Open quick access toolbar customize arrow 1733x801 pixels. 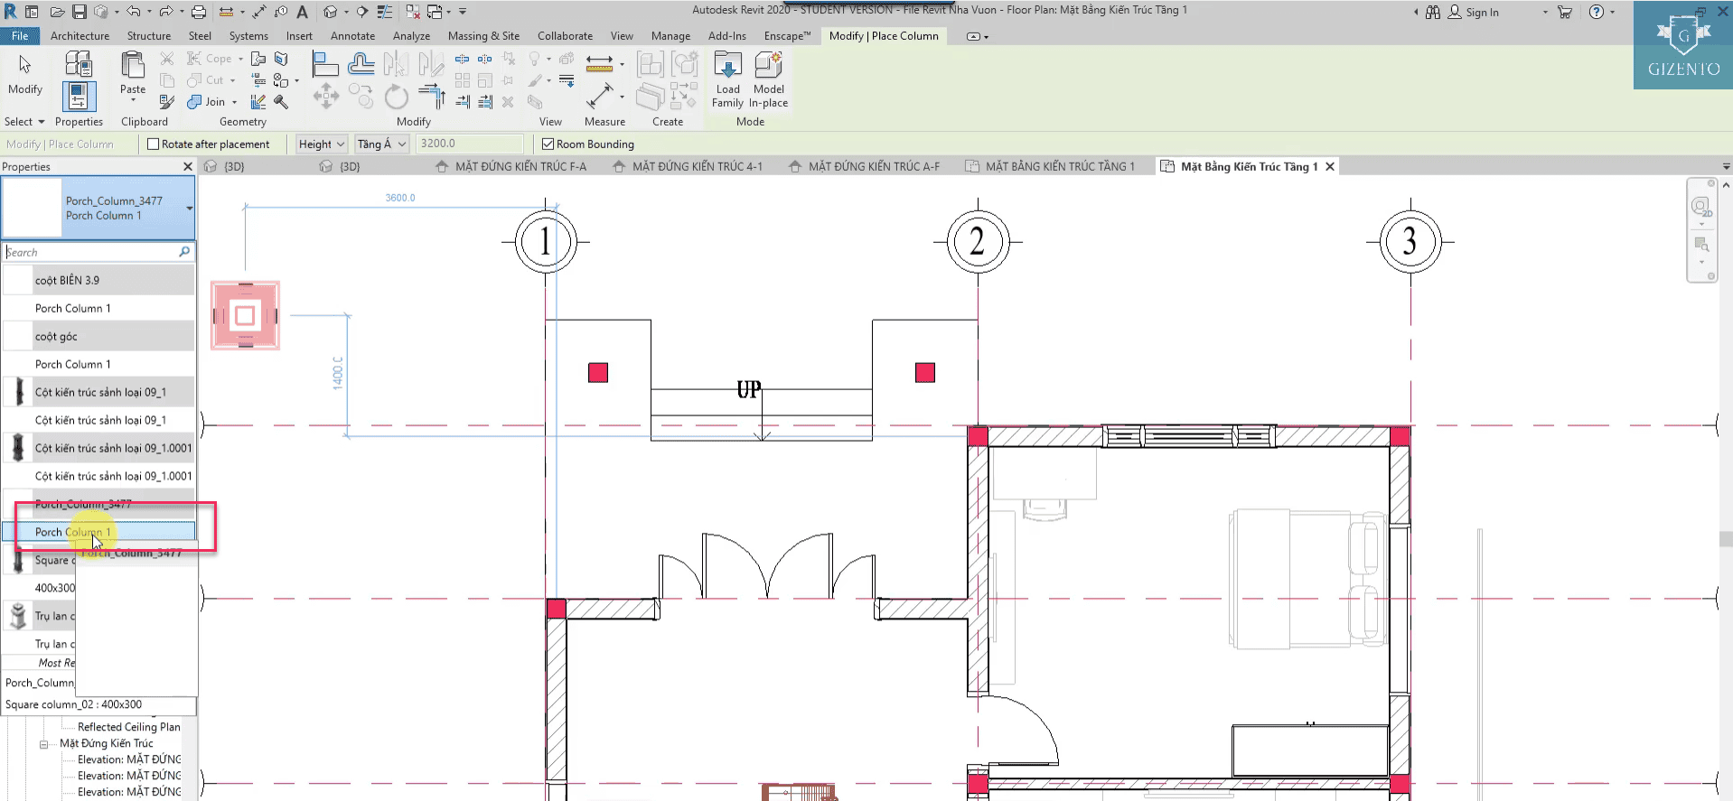(x=463, y=12)
